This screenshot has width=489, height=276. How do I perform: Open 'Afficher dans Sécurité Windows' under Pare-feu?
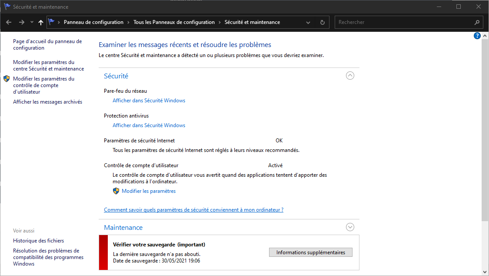coord(149,101)
